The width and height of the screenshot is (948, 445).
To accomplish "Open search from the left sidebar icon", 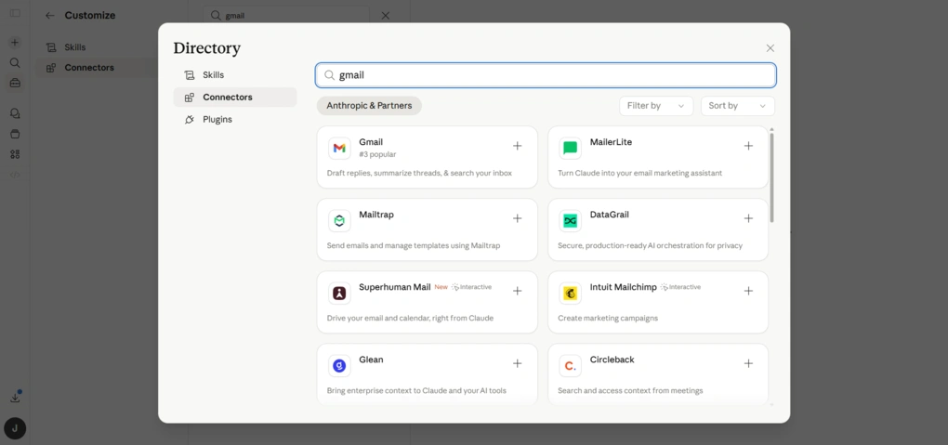I will pos(15,63).
